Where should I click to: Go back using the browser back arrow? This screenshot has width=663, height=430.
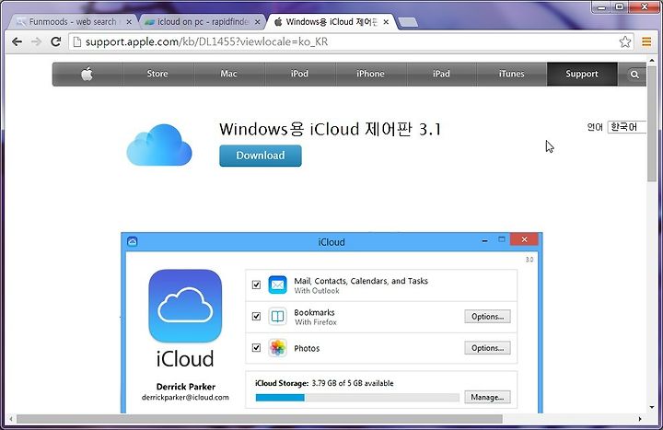pyautogui.click(x=17, y=41)
